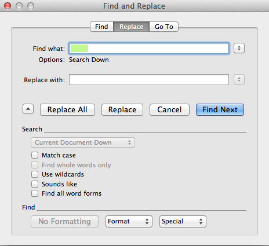Enable Find all word forms checkbox
Viewport: 269px width, 246px height.
click(35, 193)
